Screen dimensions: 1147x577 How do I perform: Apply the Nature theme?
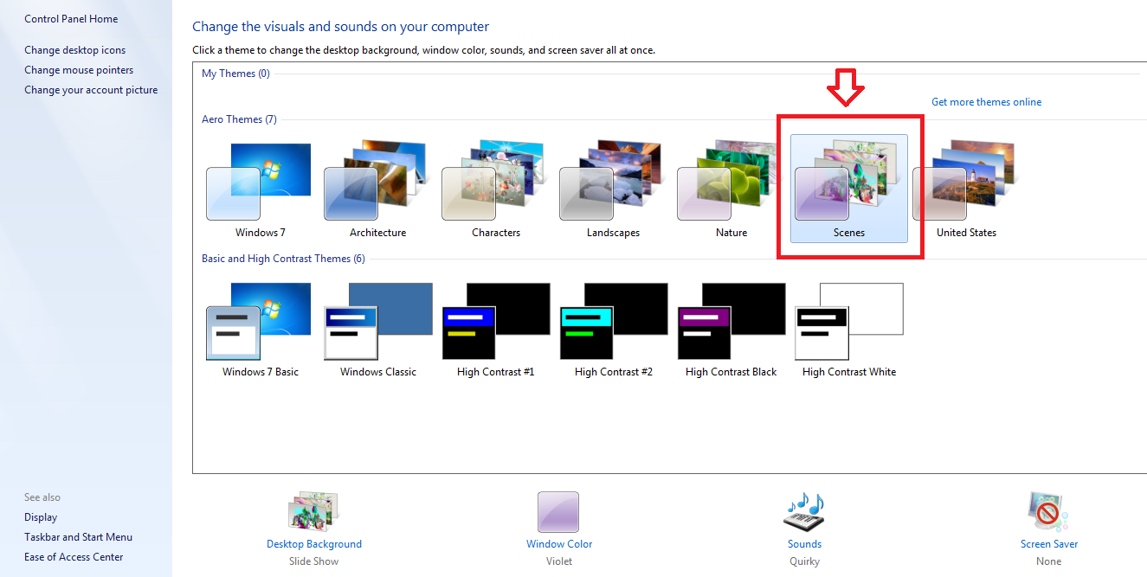pyautogui.click(x=731, y=190)
